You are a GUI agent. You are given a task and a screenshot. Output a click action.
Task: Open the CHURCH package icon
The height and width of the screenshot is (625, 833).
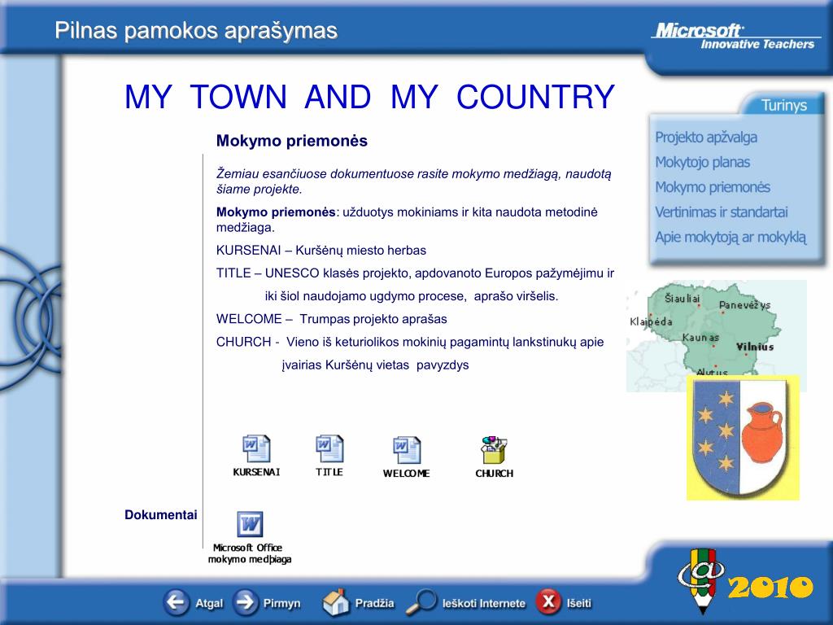click(494, 450)
